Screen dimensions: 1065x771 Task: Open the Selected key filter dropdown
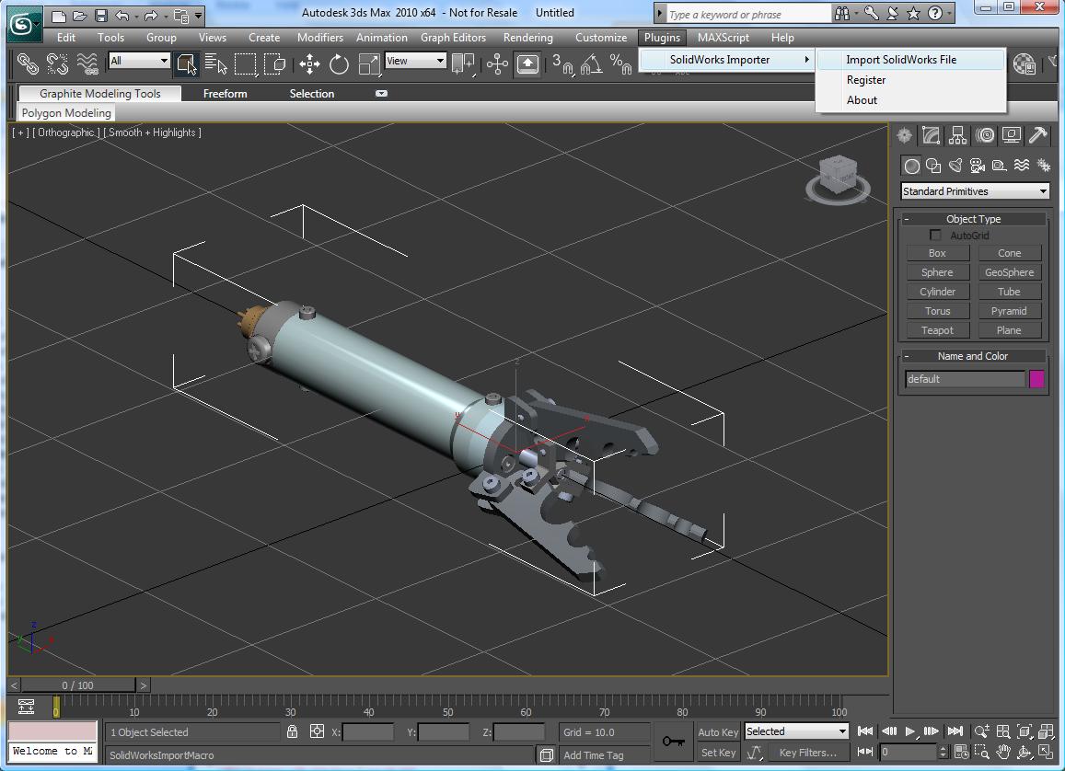tap(796, 731)
